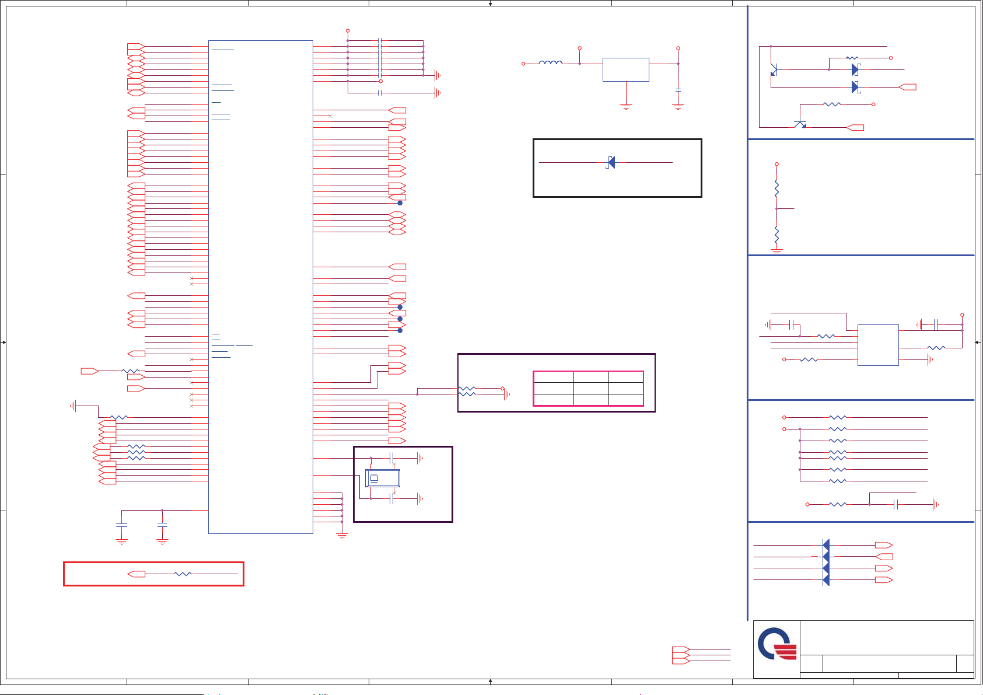Select the topmost diode in bottom-right diode array
The height and width of the screenshot is (695, 983).
click(825, 545)
